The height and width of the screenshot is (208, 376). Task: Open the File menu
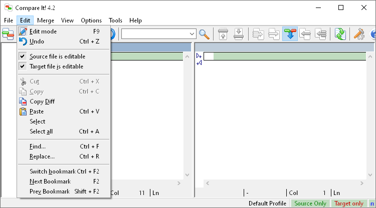tap(9, 20)
